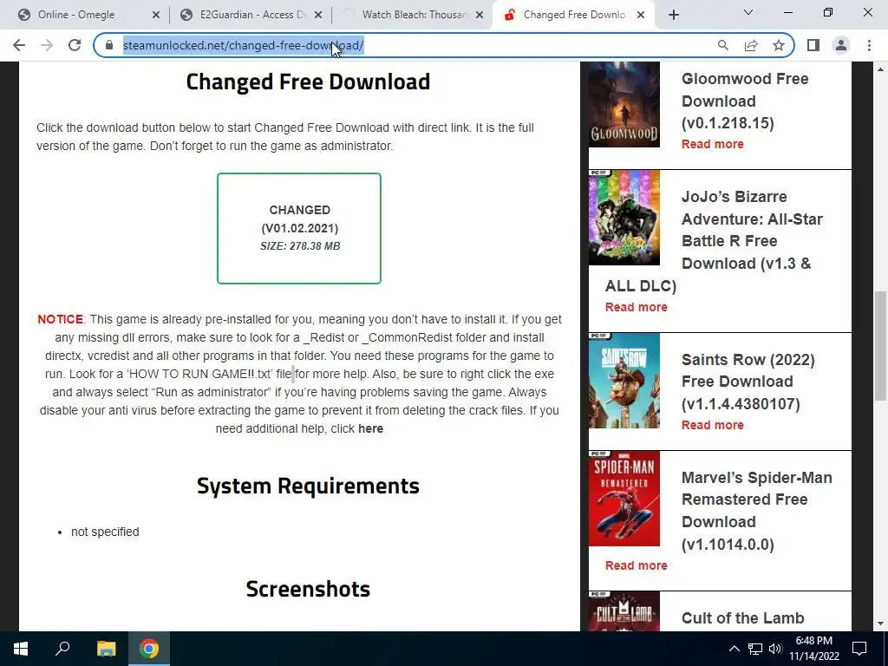Viewport: 888px width, 666px height.
Task: Toggle the Chrome side panel
Action: click(813, 45)
